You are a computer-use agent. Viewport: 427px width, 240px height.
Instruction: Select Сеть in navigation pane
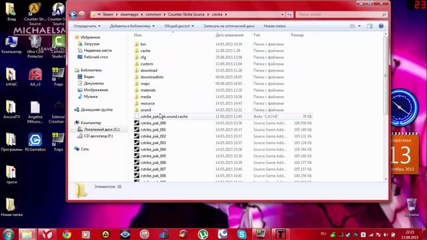(85, 149)
